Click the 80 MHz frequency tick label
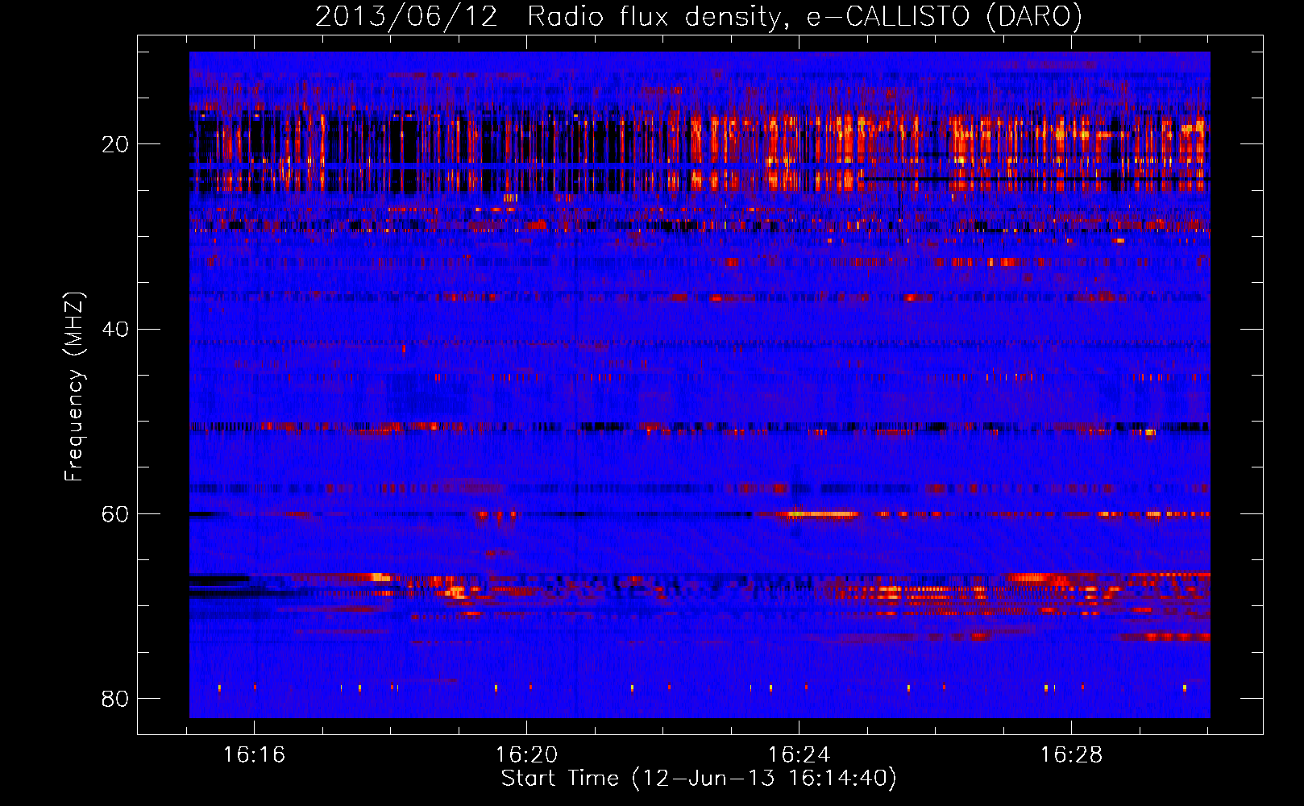The image size is (1304, 806). click(114, 698)
